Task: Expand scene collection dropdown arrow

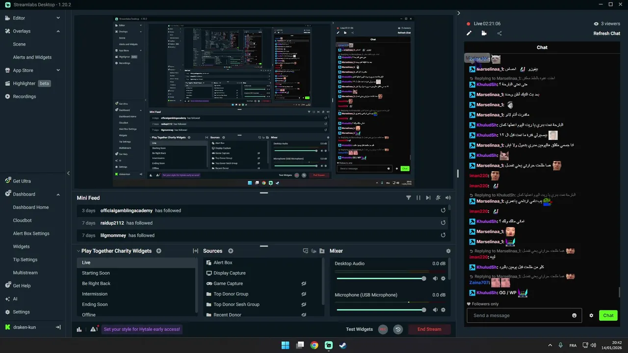Action: pyautogui.click(x=78, y=251)
